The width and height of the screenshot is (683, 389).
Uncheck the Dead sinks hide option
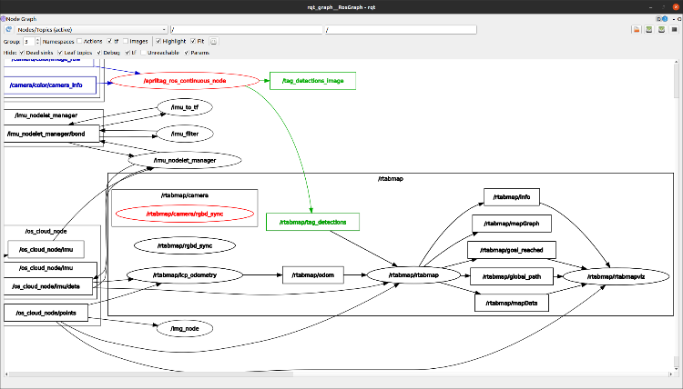tap(22, 53)
